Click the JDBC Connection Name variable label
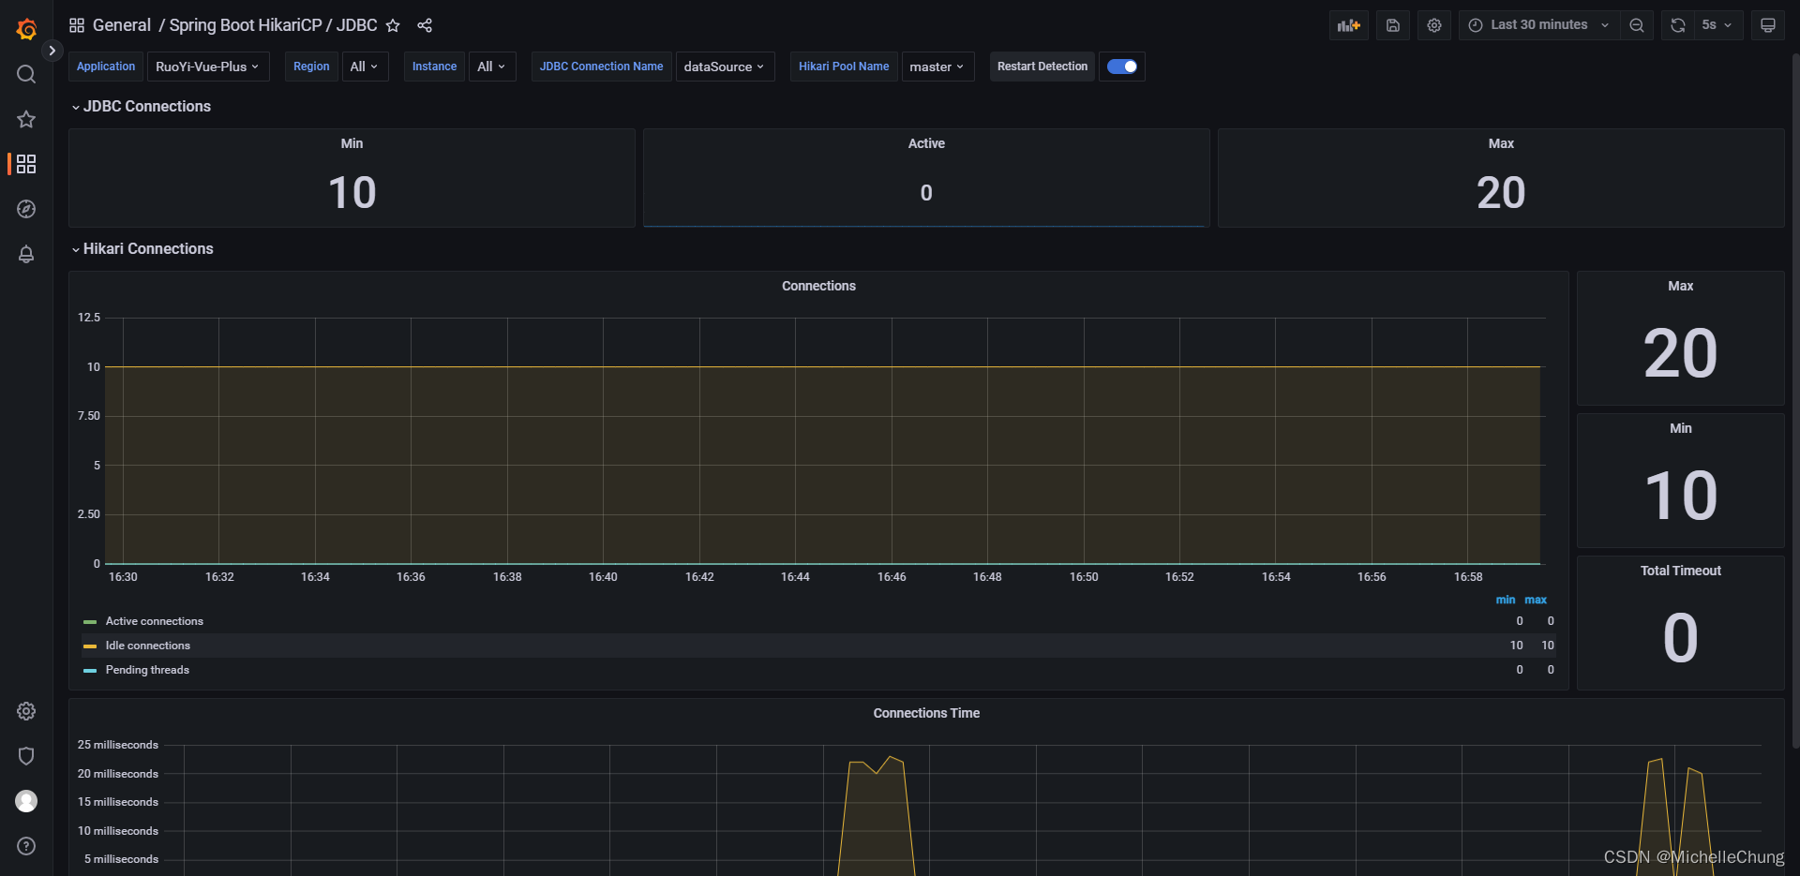The image size is (1800, 876). point(601,67)
